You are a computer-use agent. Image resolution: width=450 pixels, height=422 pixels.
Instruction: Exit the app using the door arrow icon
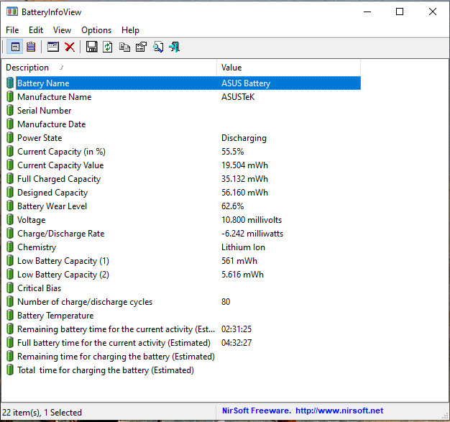[x=175, y=47]
